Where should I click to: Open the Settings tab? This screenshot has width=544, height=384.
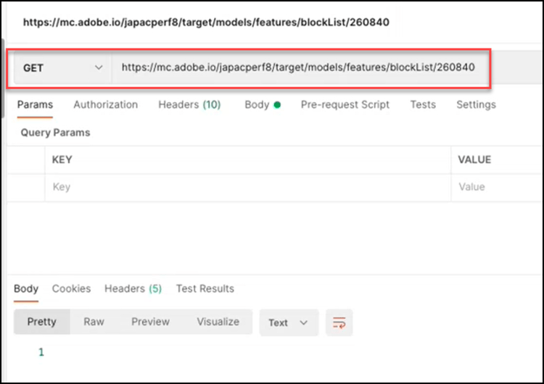click(476, 104)
